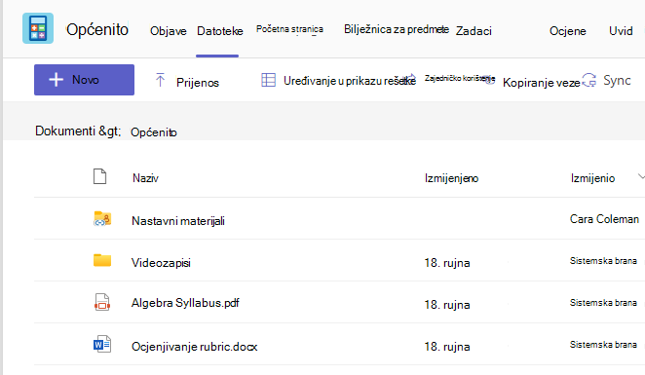
Task: Open Algebra Syllabus.pdf
Action: coord(185,303)
